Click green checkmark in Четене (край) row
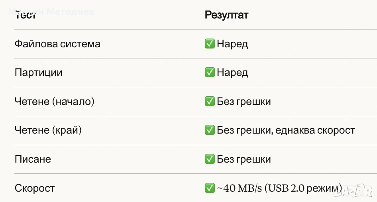The width and height of the screenshot is (377, 202). click(x=209, y=130)
